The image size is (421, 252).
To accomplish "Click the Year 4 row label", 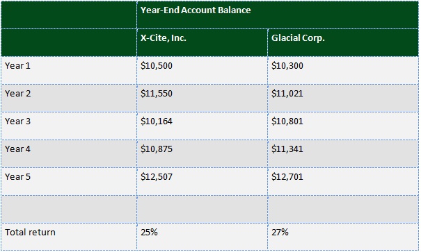I will point(17,149).
